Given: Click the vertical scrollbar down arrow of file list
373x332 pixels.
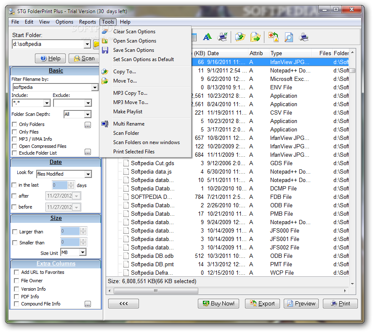Looking at the screenshot, I should 352,284.
